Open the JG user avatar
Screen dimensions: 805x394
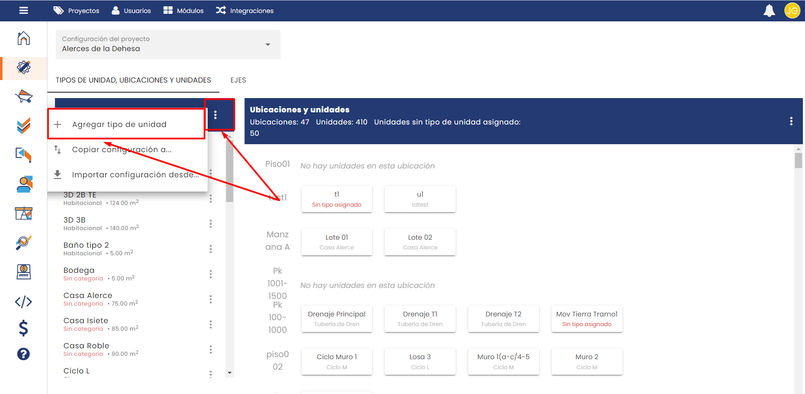(x=792, y=10)
